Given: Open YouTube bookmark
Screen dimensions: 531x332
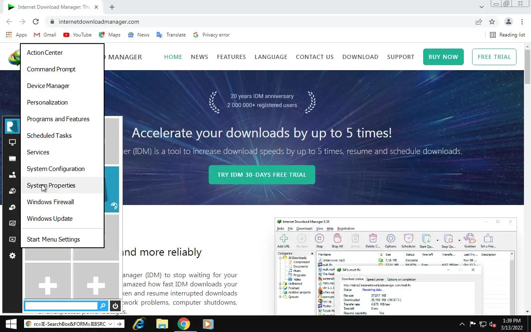Looking at the screenshot, I should [78, 35].
